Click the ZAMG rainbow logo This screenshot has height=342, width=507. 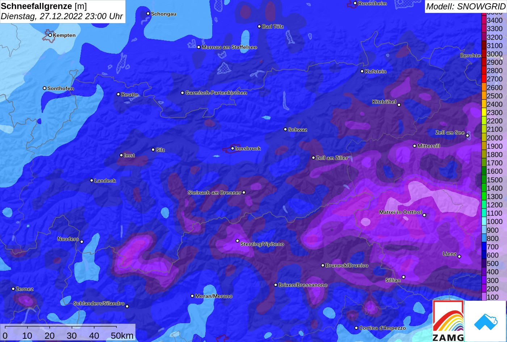(x=448, y=321)
